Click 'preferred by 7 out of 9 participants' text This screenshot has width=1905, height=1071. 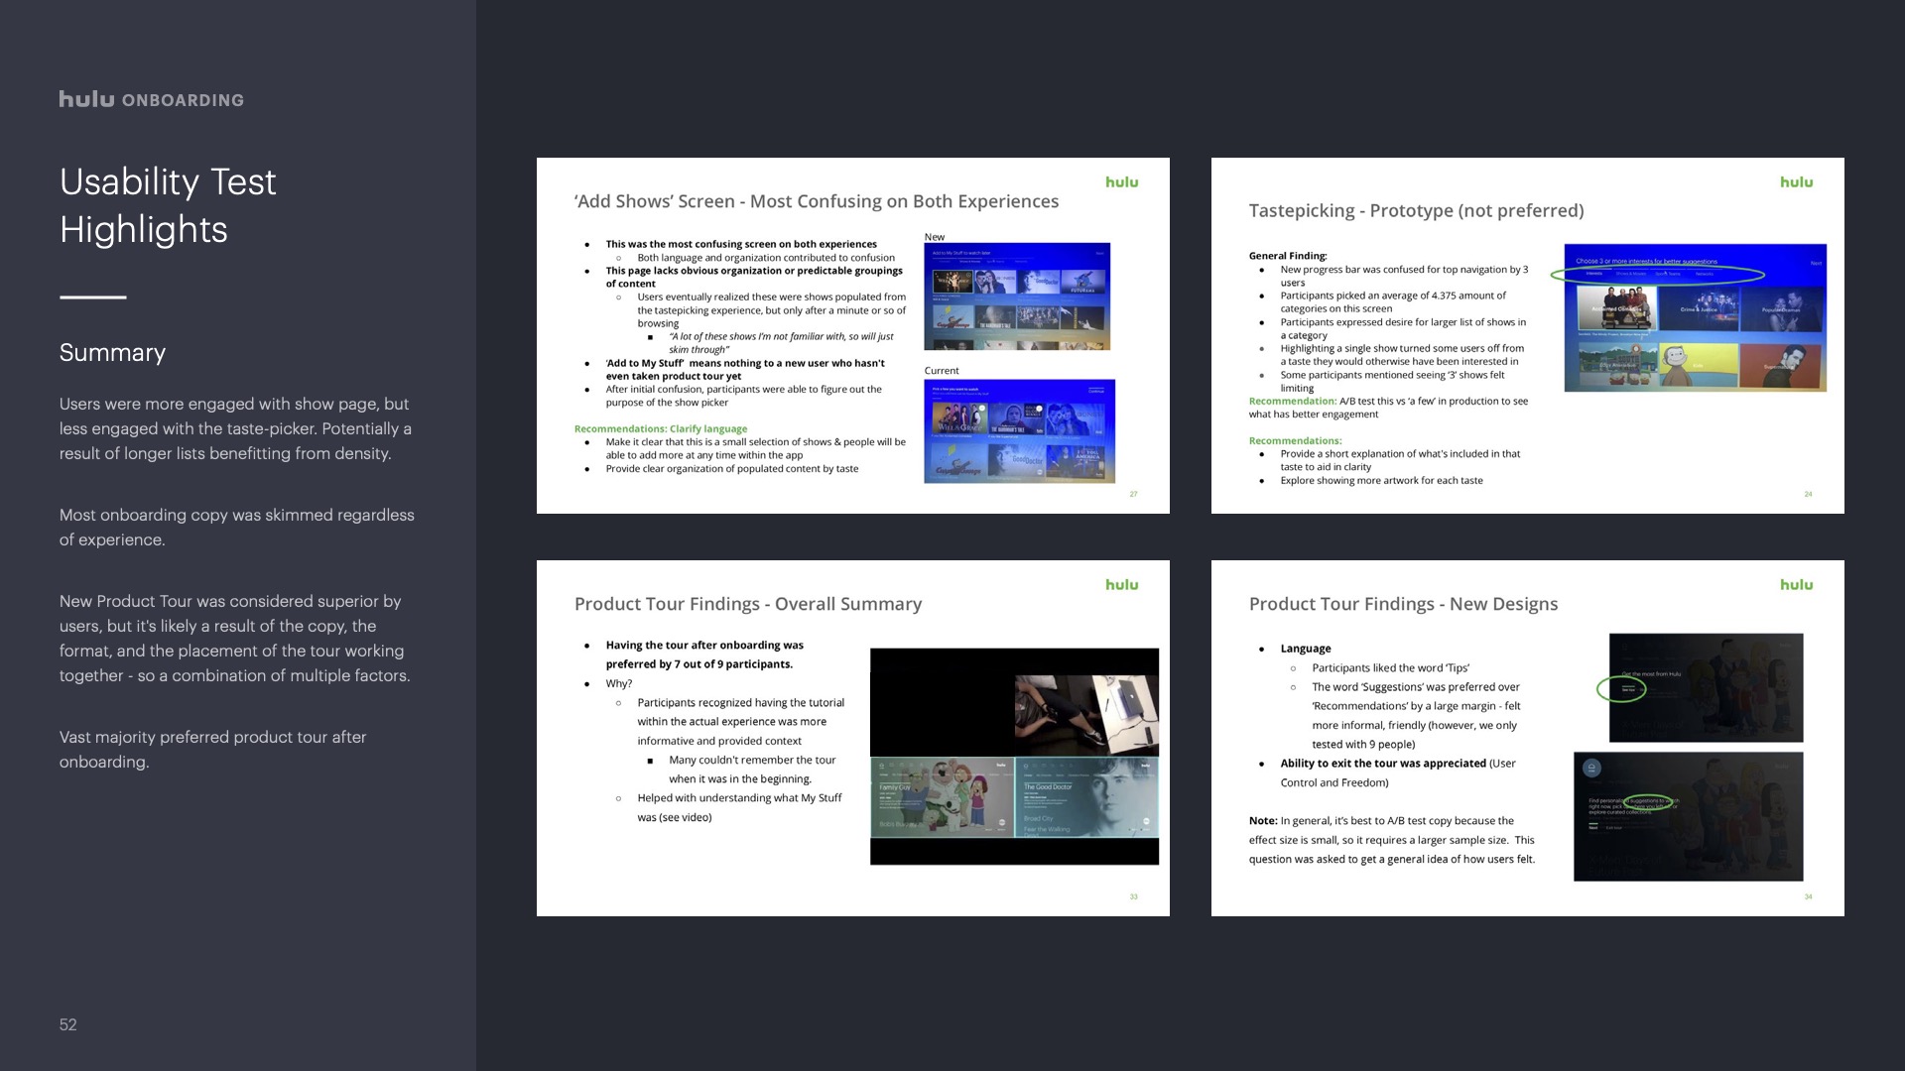(x=698, y=664)
